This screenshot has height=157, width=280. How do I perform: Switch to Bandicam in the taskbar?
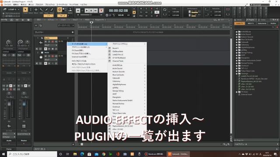click(x=154, y=154)
